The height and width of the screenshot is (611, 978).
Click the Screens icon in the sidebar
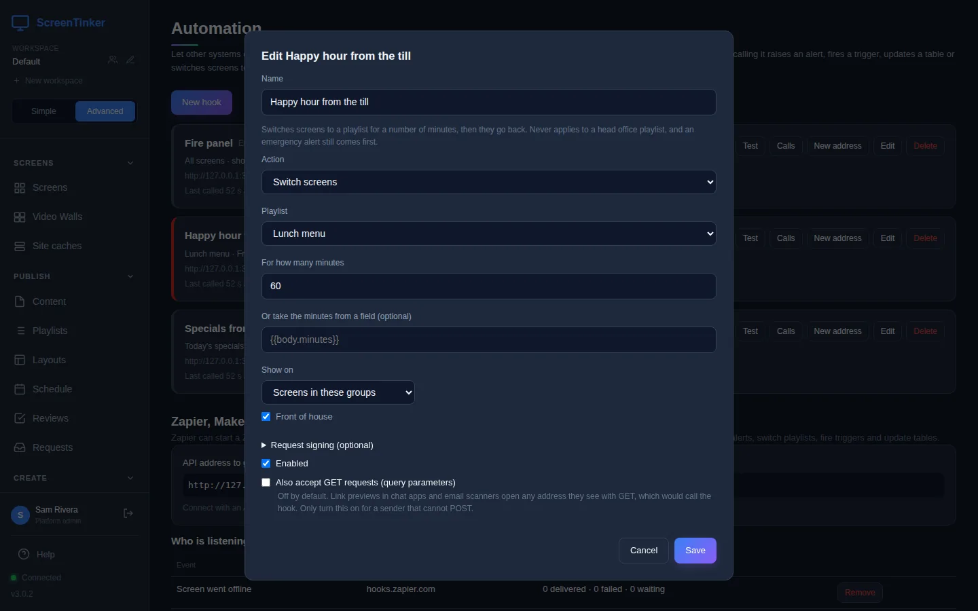pos(20,188)
